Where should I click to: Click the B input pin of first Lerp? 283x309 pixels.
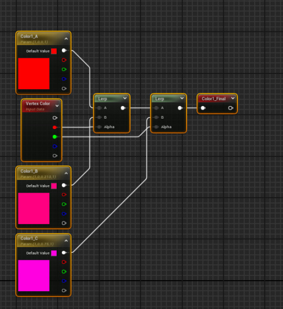(x=99, y=118)
